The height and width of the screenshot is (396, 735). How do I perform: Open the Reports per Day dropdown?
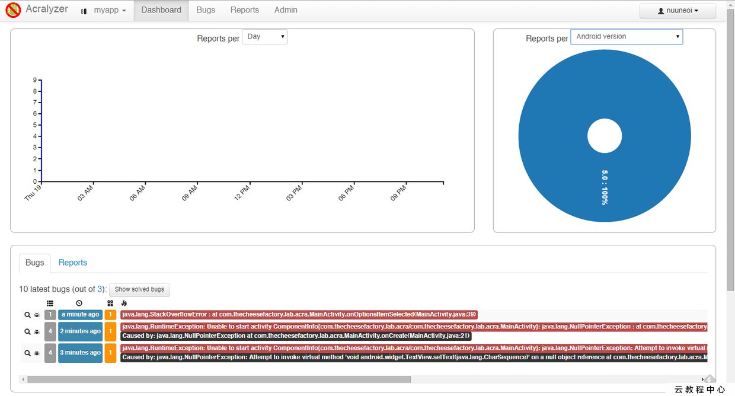[265, 37]
